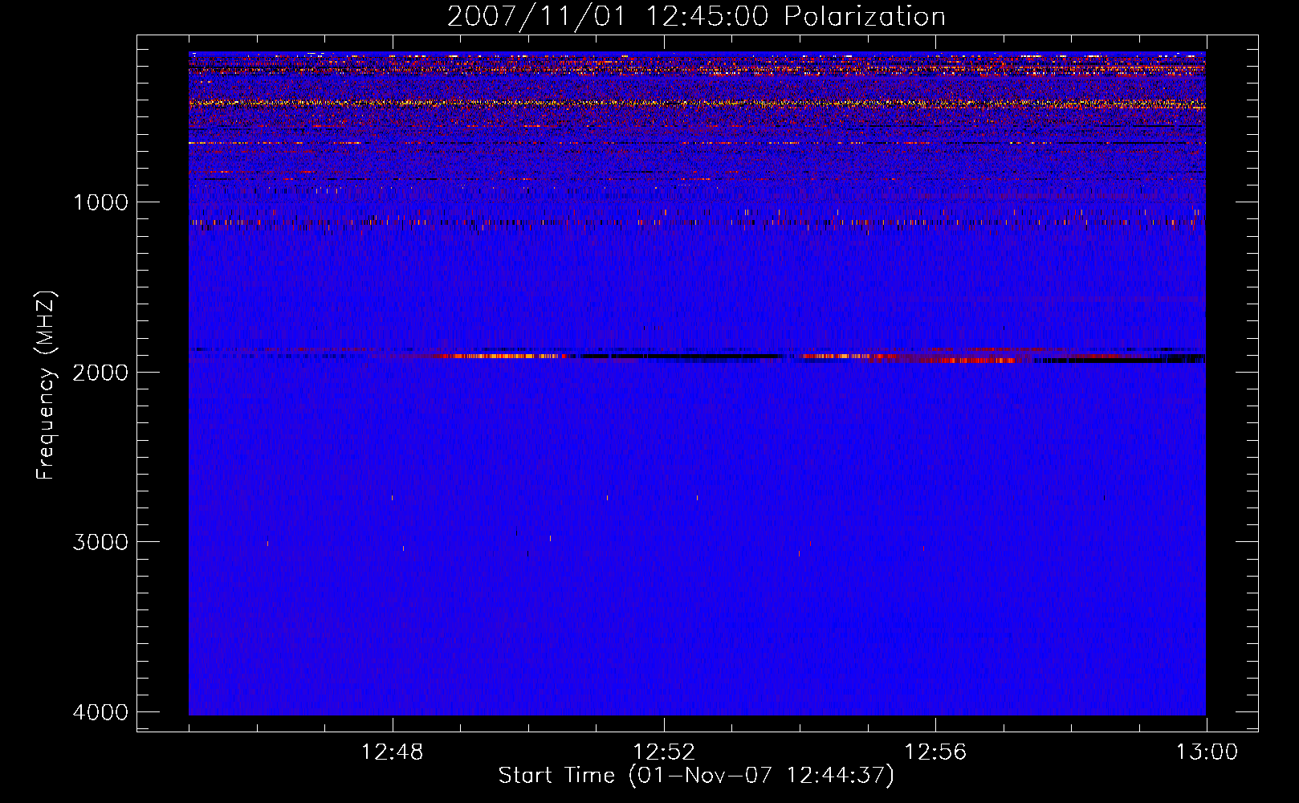This screenshot has height=803, width=1299.
Task: Click the 4000 frequency tick label
Action: click(100, 711)
